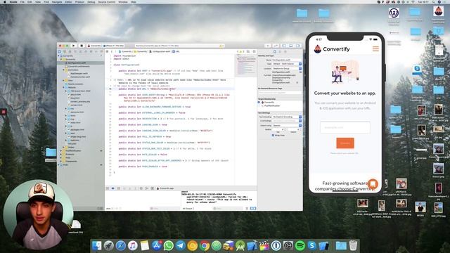
Task: Open the hamburger menu in the Convertify simulator
Action: coord(375,49)
